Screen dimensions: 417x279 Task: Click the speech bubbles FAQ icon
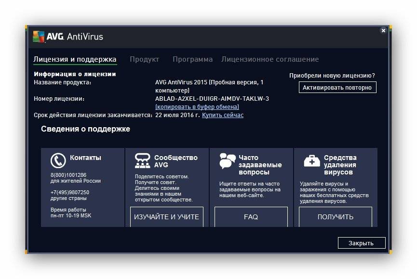point(228,161)
